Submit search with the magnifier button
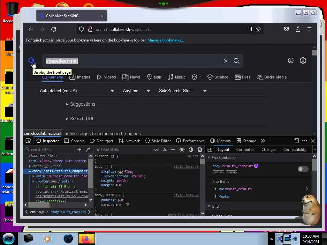The image size is (327, 245). 237,61
